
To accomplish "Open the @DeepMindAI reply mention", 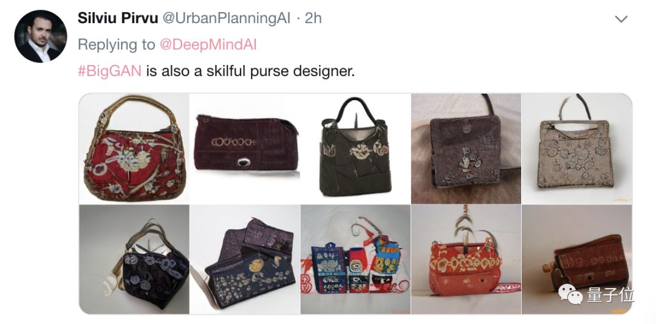I will tap(208, 44).
